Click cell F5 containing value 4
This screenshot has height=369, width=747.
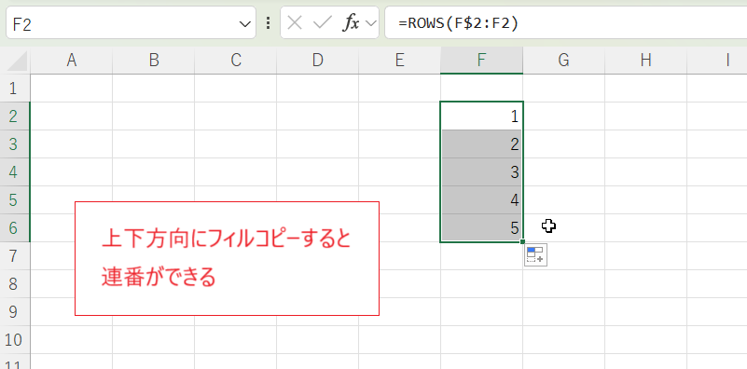click(x=481, y=200)
